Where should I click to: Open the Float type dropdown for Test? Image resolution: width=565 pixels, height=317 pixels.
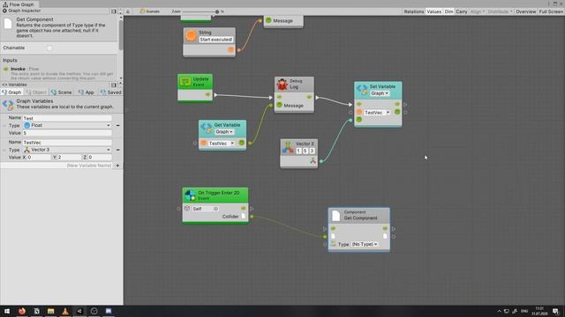pyautogui.click(x=67, y=125)
